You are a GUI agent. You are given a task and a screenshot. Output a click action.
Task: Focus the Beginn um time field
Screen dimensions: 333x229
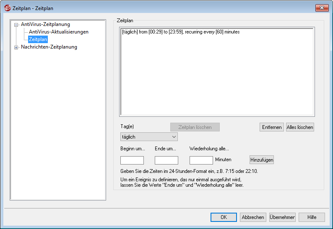tap(132, 160)
